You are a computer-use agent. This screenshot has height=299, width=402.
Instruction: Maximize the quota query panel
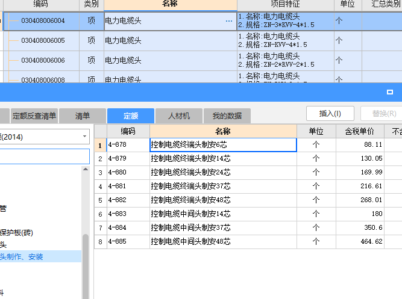pos(390,92)
